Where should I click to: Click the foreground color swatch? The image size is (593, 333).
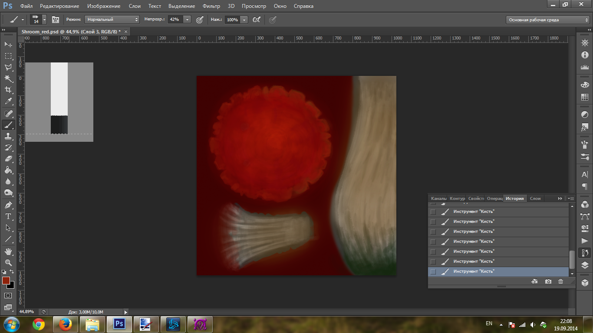[x=6, y=281]
